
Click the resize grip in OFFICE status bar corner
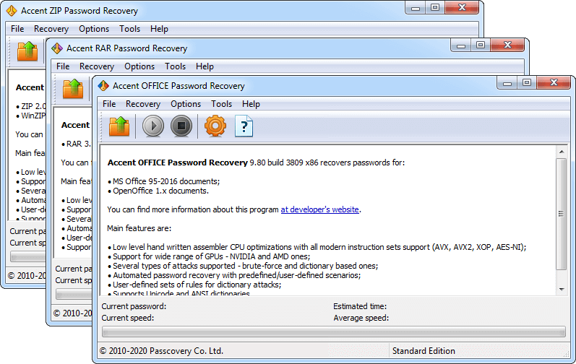(x=567, y=354)
